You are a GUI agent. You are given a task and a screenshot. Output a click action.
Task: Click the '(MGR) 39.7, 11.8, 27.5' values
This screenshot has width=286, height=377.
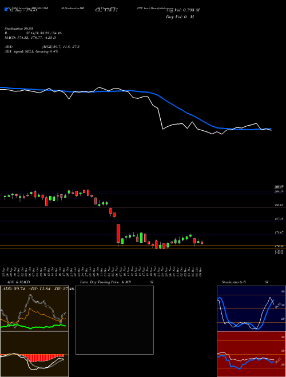61,47
